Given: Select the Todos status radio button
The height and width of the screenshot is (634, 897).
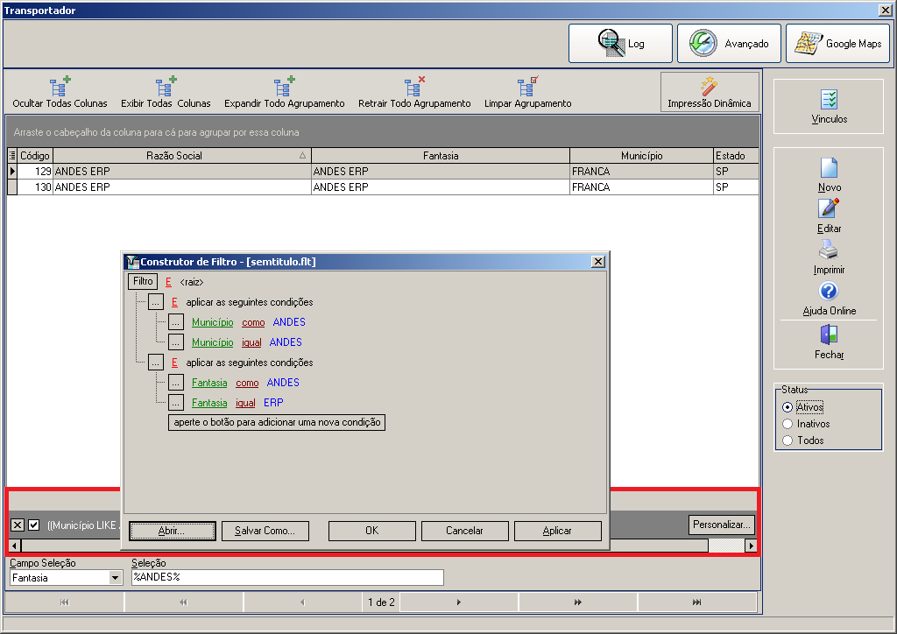Looking at the screenshot, I should pos(788,440).
